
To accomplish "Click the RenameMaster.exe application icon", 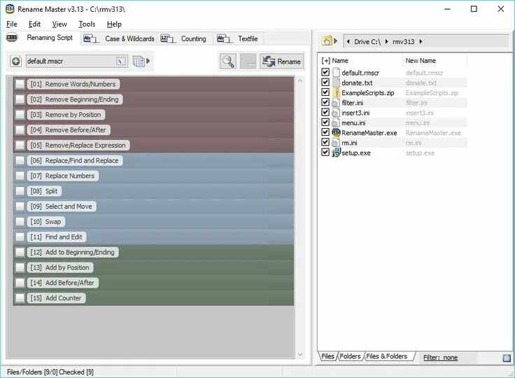I will 336,132.
